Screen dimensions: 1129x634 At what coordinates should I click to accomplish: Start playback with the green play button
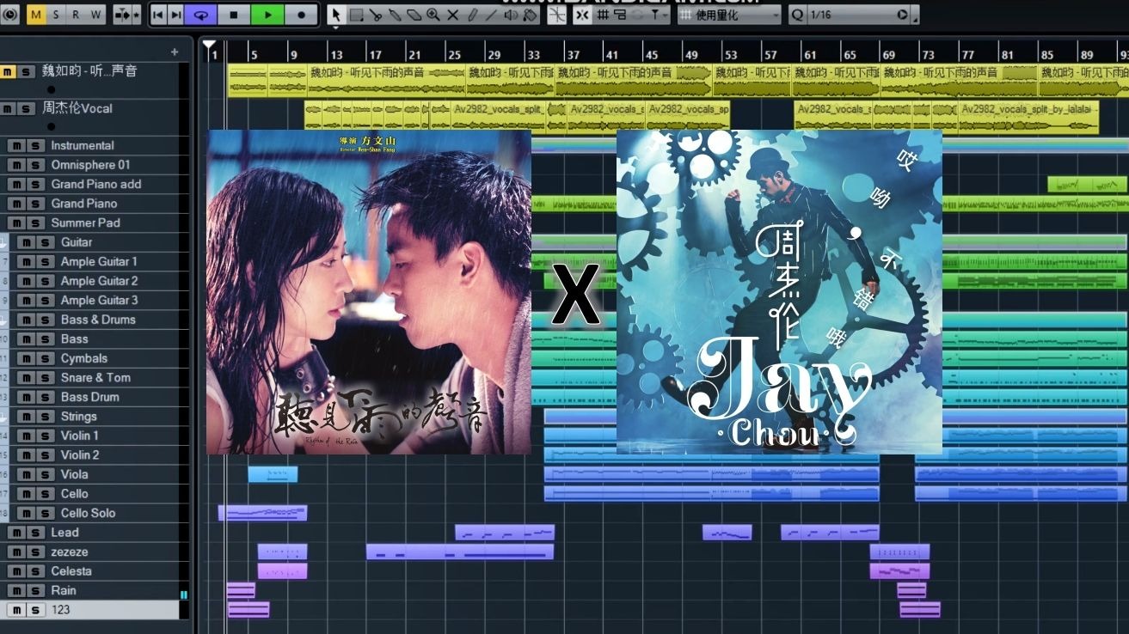click(267, 15)
